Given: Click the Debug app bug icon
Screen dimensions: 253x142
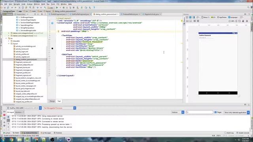Looking at the screenshot, I should 64,7.
